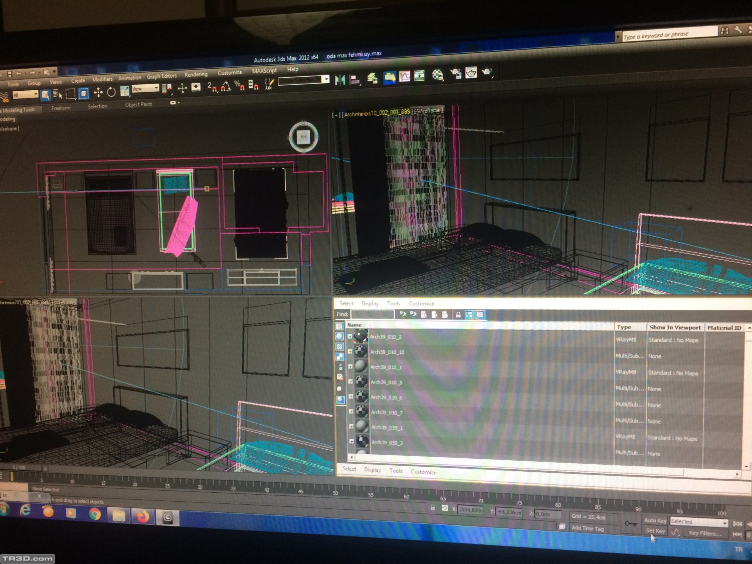This screenshot has width=752, height=564.
Task: Open Display menu in Material Explorer
Action: click(x=370, y=304)
